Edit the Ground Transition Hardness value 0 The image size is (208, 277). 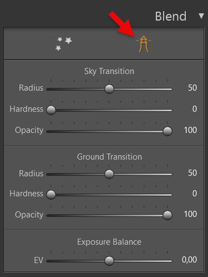[195, 194]
